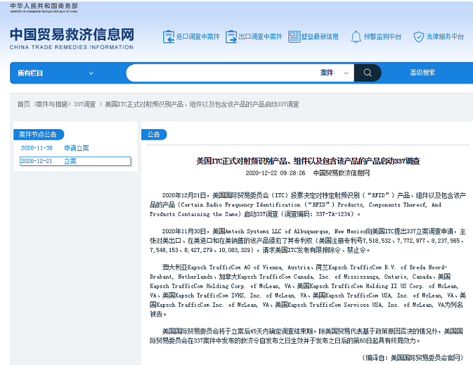The height and width of the screenshot is (365, 473).
Task: Expand the 所有栏目 dropdown
Action: pos(56,73)
